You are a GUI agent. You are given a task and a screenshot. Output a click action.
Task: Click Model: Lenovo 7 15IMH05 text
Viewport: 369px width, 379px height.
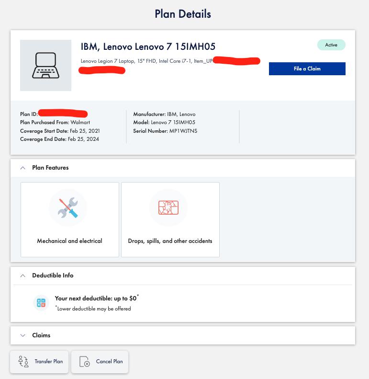(164, 122)
